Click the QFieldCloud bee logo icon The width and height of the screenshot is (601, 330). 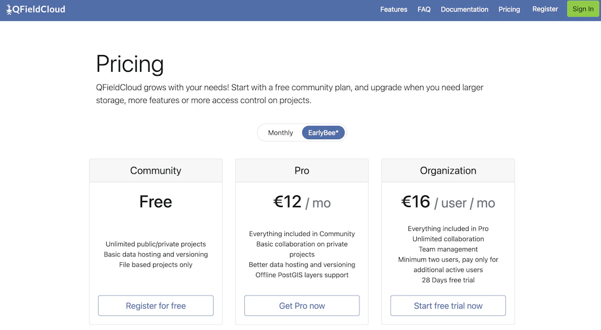pos(9,9)
